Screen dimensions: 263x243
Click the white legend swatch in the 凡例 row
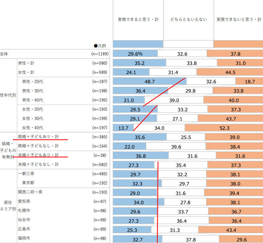click(188, 44)
